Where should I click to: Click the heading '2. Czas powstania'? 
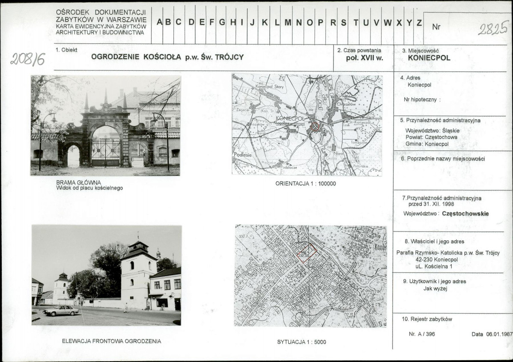359,51
